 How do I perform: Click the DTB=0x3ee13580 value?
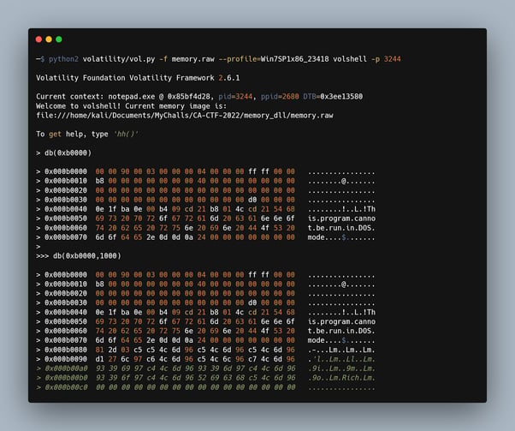333,97
